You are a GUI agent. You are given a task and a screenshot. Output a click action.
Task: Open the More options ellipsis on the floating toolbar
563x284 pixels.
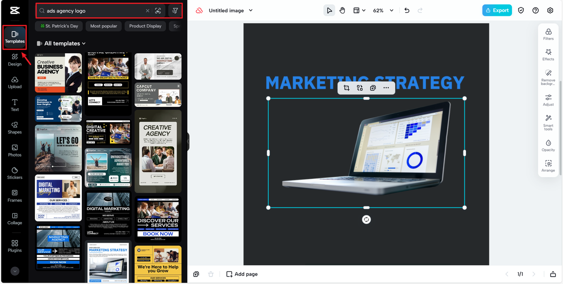pyautogui.click(x=386, y=88)
